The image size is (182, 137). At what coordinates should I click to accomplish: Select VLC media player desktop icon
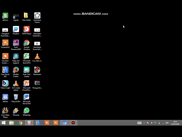(16, 86)
